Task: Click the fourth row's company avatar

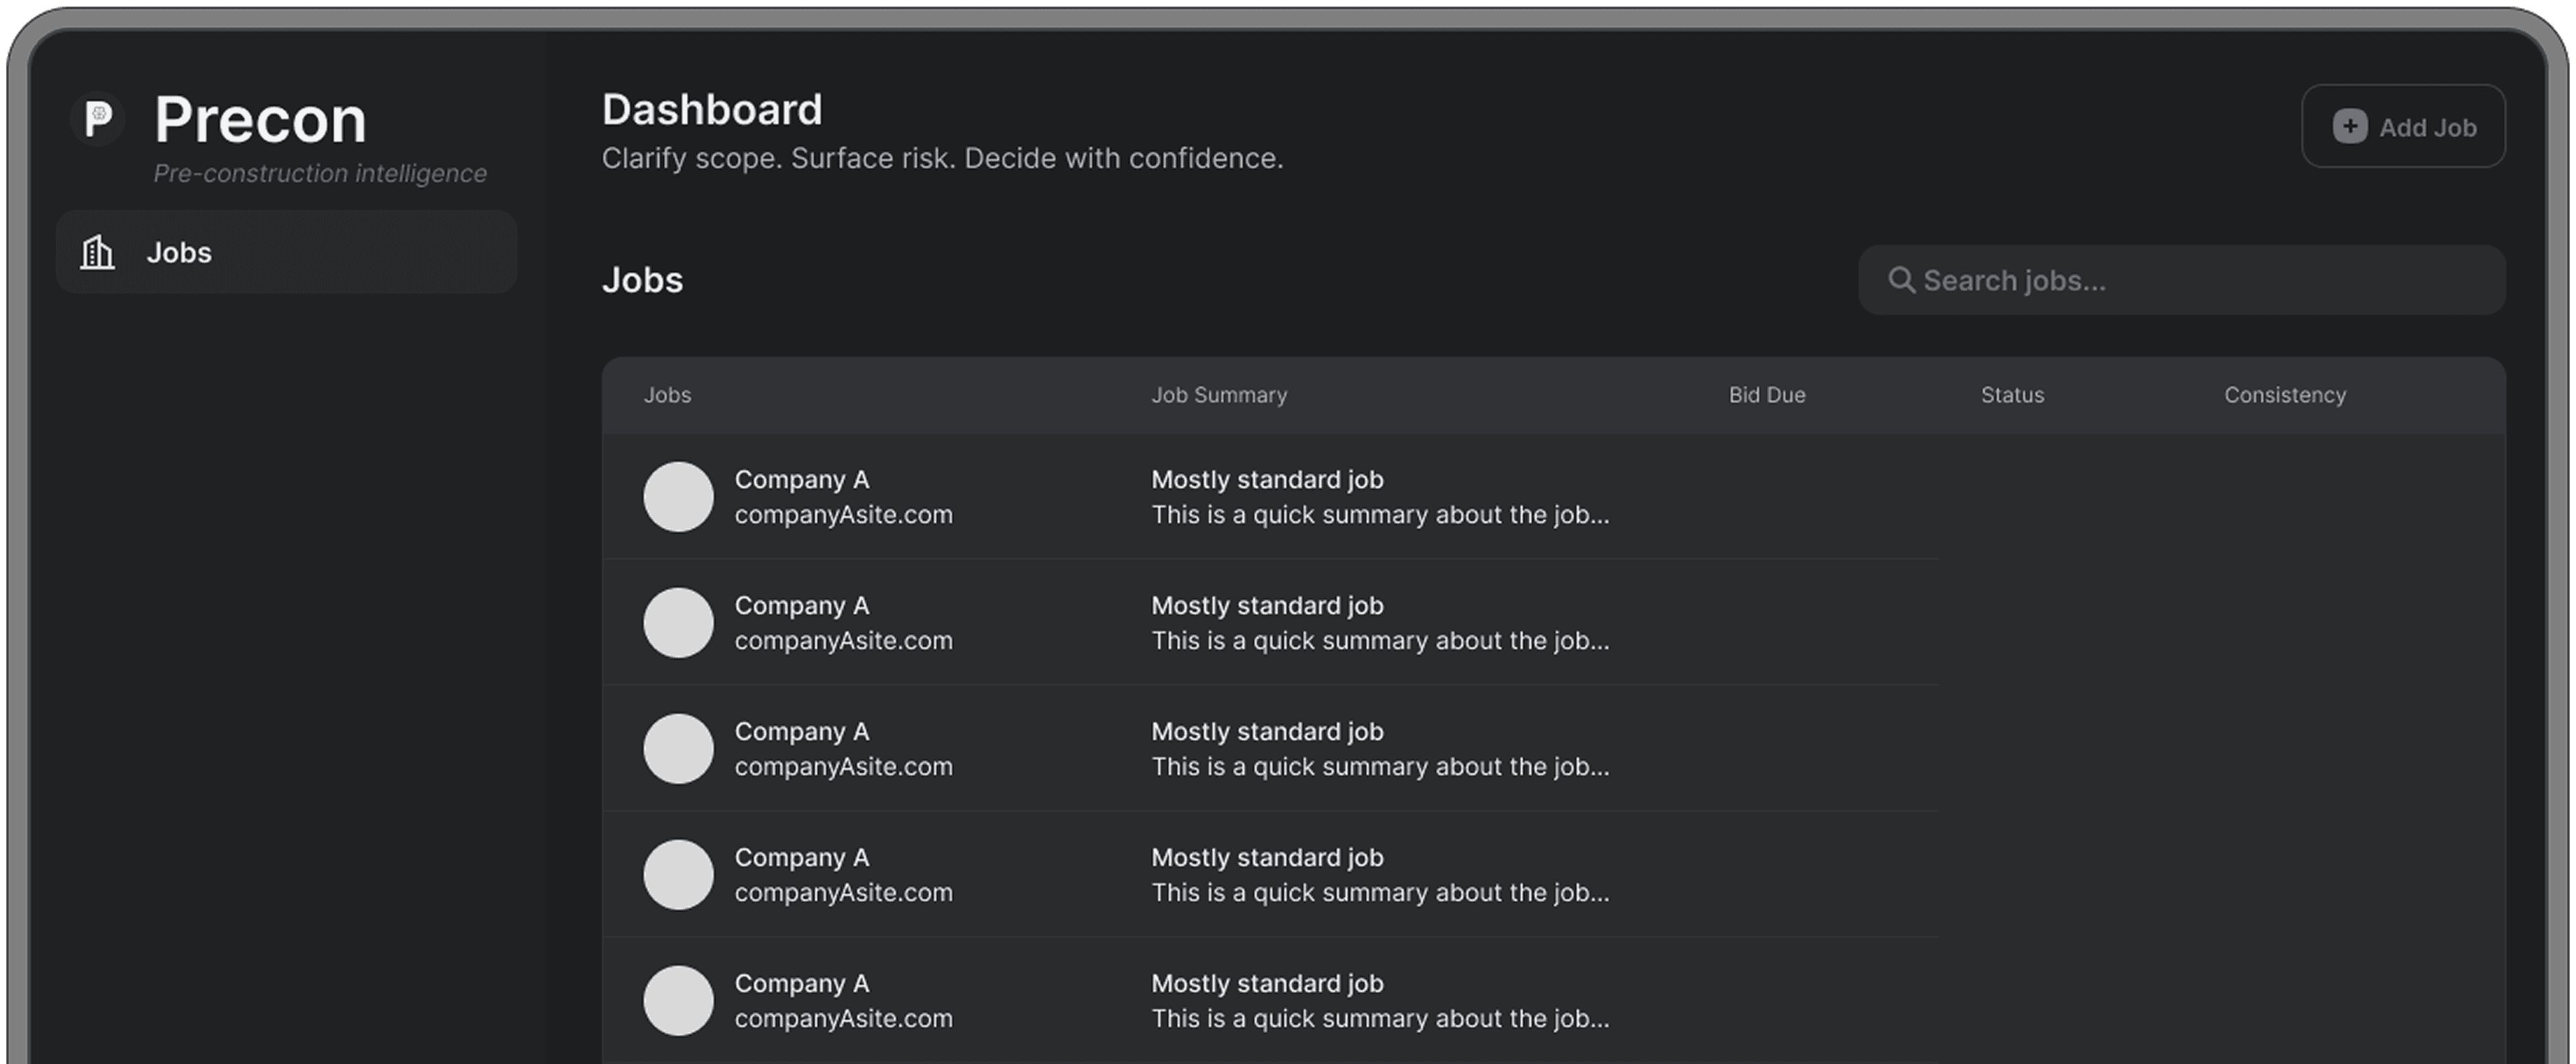Action: 678,874
